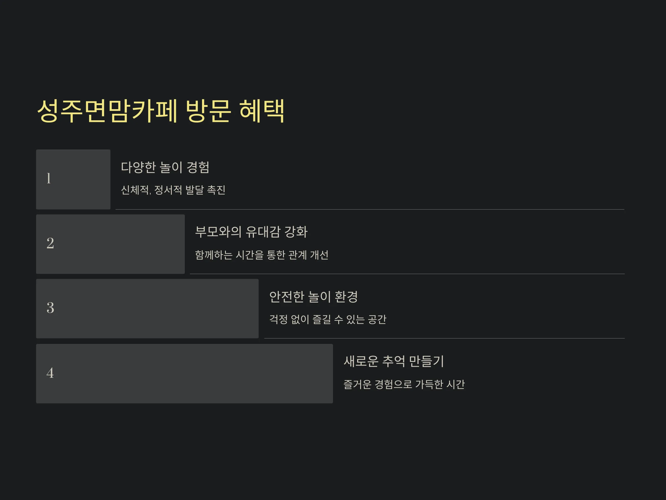Click the slide title 성주면맘카페 방문 혜택
The image size is (666, 500).
point(160,111)
